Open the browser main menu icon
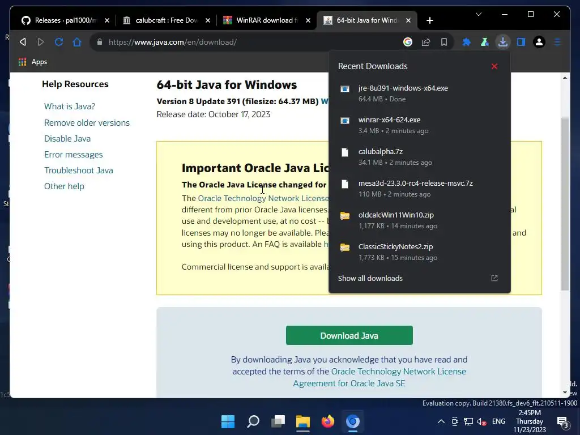Image resolution: width=580 pixels, height=435 pixels. point(557,42)
